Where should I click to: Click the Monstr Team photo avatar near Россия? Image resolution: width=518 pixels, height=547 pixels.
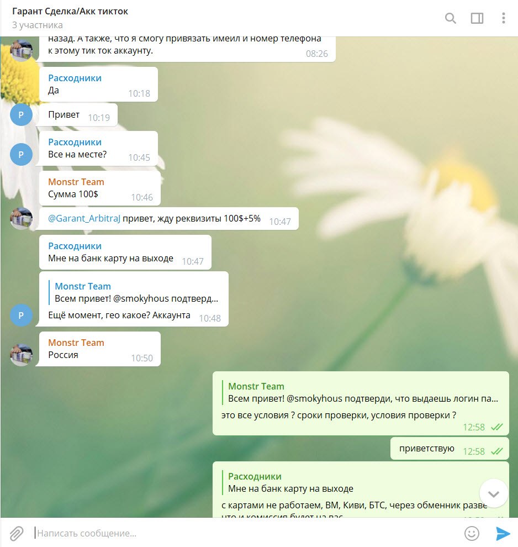21,355
